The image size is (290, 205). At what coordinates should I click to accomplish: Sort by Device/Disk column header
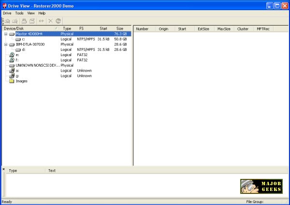pos(31,29)
